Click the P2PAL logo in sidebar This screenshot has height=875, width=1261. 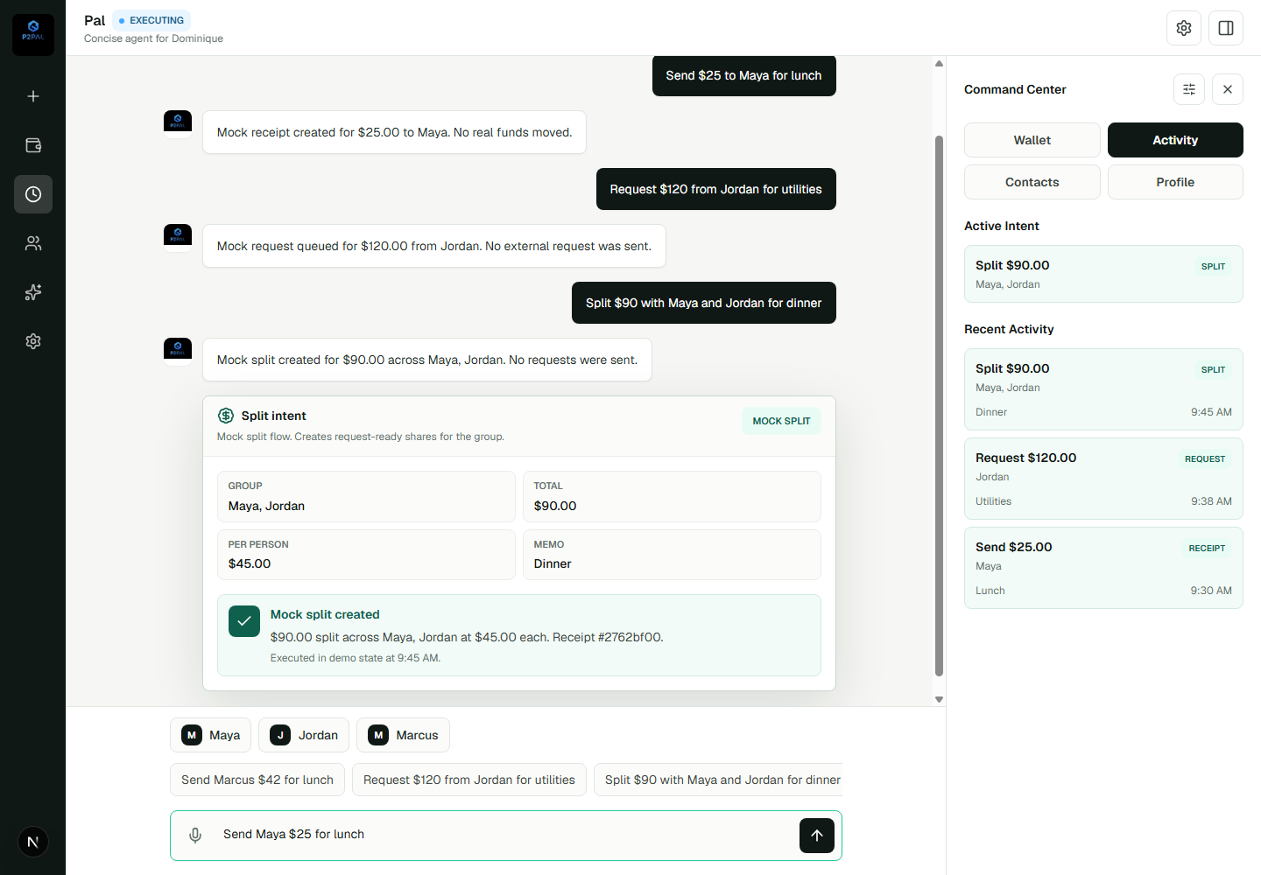(x=33, y=35)
